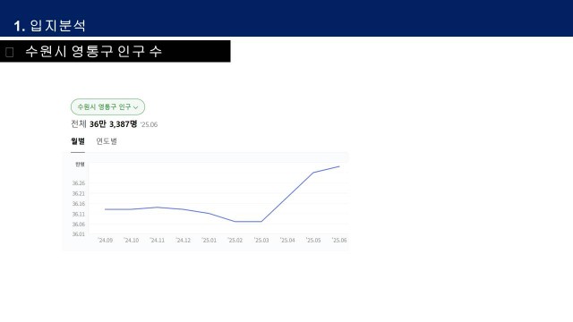This screenshot has width=573, height=322.
Task: Click the '24.09 x-axis label
Action: click(106, 241)
